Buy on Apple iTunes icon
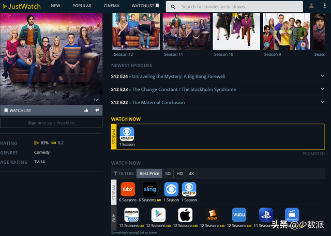 185,215
